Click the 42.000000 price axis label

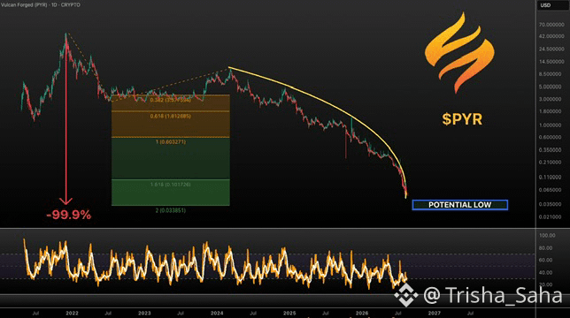pos(551,36)
